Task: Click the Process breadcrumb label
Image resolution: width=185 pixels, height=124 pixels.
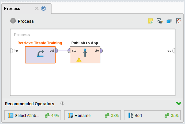Action: (26, 21)
